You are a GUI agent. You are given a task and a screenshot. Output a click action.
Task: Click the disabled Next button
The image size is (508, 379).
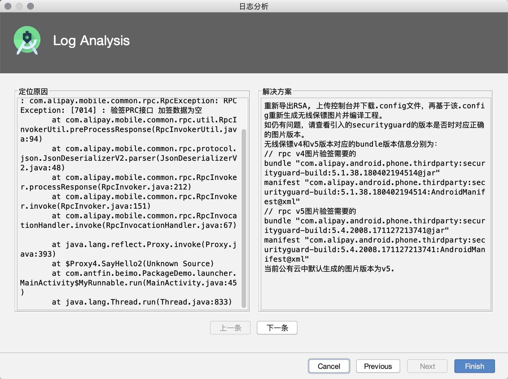pos(427,366)
